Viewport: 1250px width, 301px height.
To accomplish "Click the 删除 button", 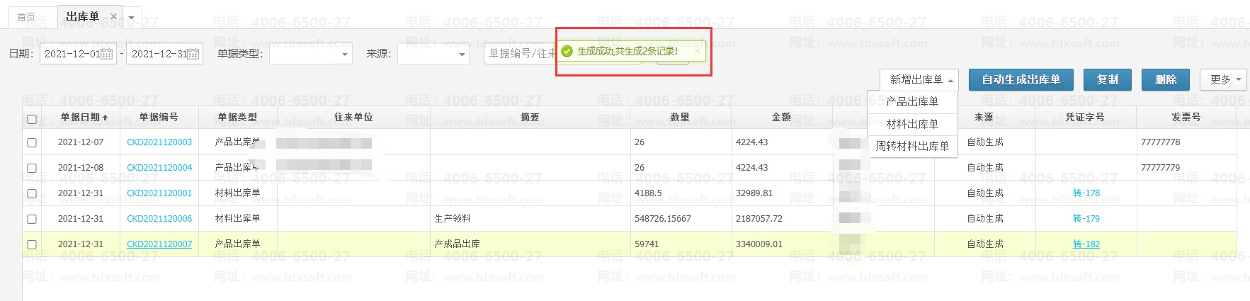I will click(x=1165, y=79).
